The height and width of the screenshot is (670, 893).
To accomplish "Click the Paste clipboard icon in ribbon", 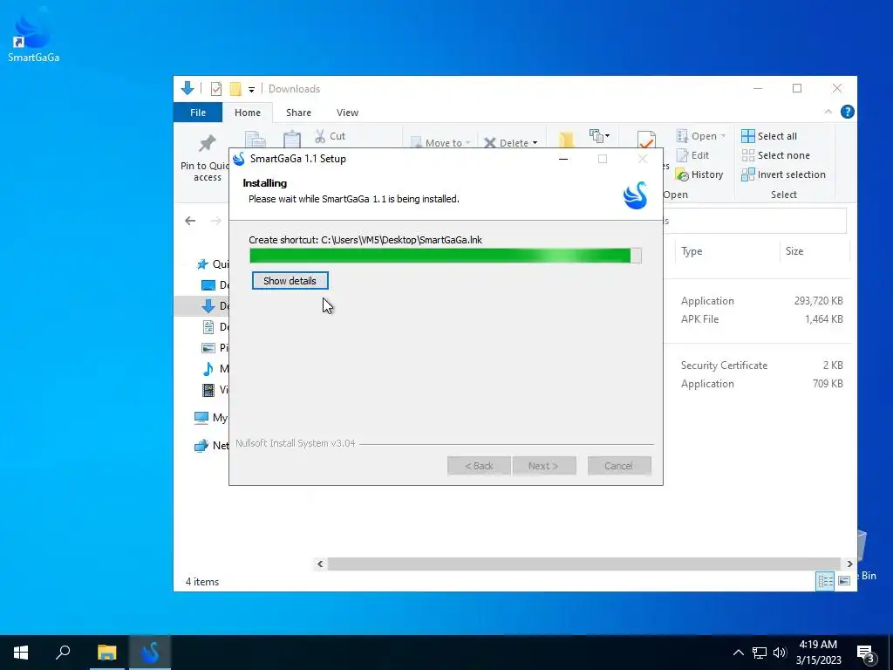I will tap(291, 140).
